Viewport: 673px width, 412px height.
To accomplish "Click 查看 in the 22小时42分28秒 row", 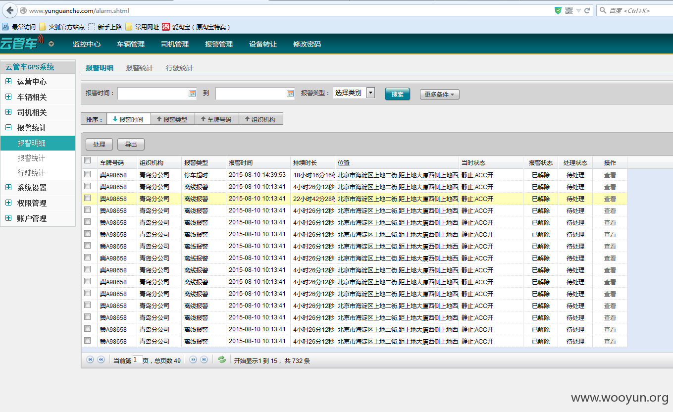I will (610, 199).
